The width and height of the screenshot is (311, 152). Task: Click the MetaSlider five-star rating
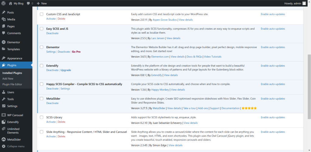coord(249,108)
